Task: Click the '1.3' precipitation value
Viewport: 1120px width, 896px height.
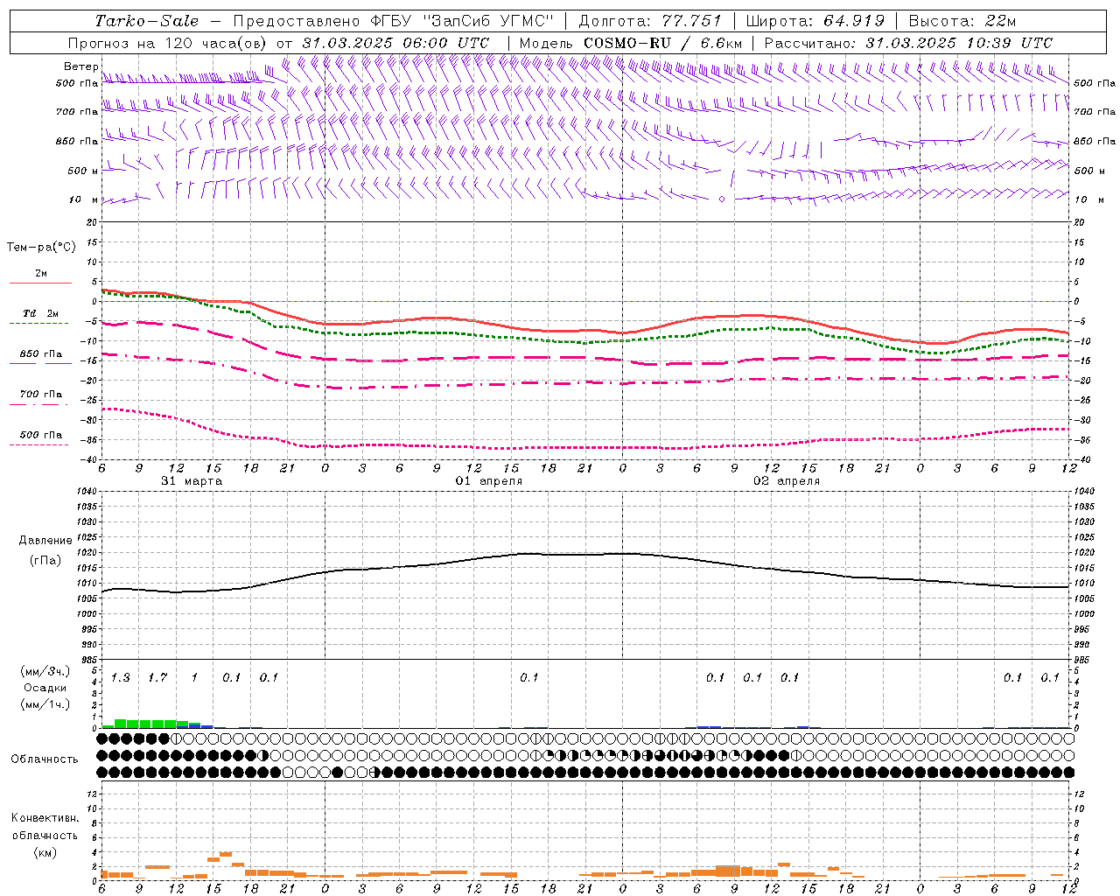Action: (x=120, y=678)
